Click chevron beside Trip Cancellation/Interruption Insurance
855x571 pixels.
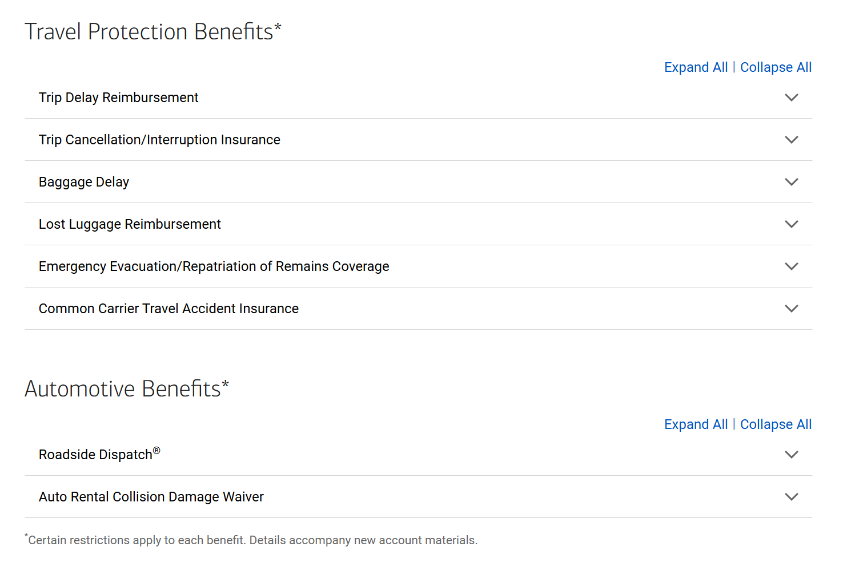tap(791, 140)
